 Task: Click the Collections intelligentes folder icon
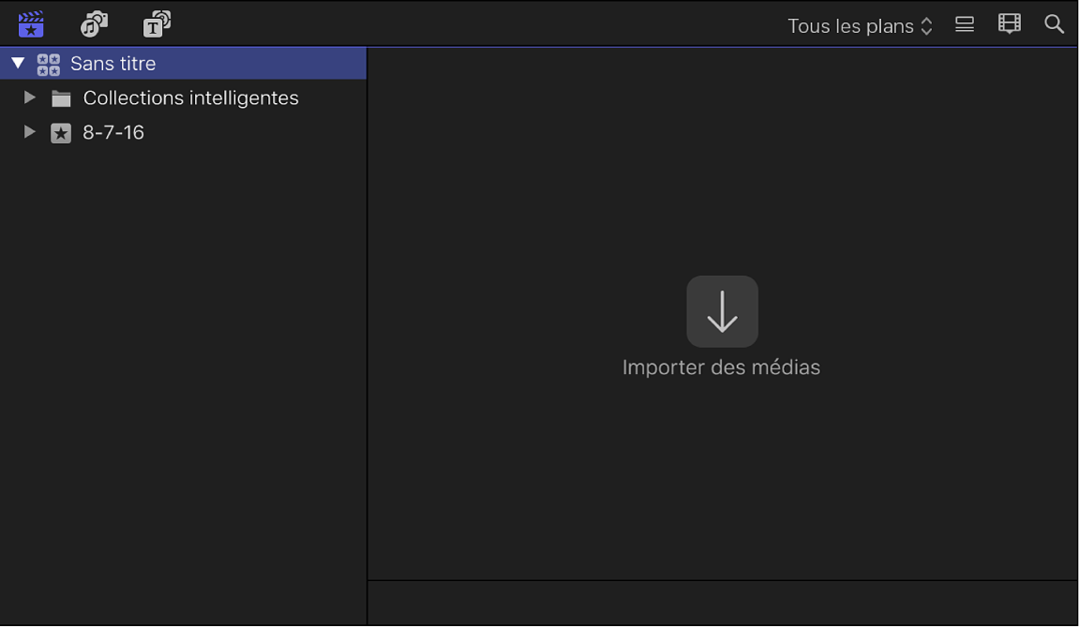coord(60,97)
